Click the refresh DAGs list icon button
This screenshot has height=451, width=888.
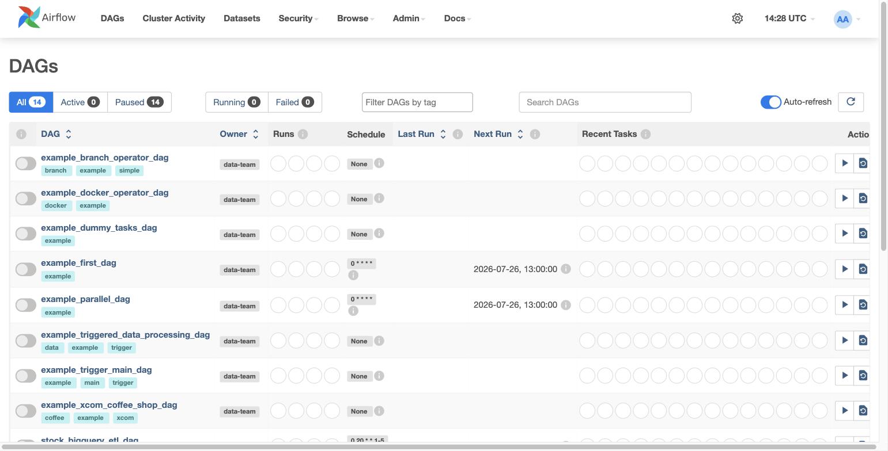click(x=851, y=102)
